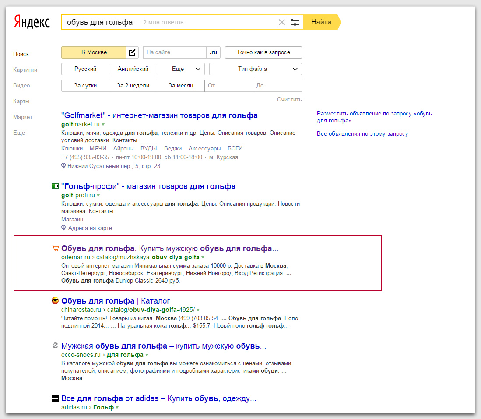Click Магазин sitelink under Гольф-профи
This screenshot has width=481, height=419.
[72, 219]
